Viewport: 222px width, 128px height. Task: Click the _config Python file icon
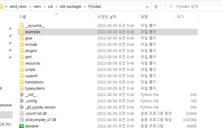(22, 101)
